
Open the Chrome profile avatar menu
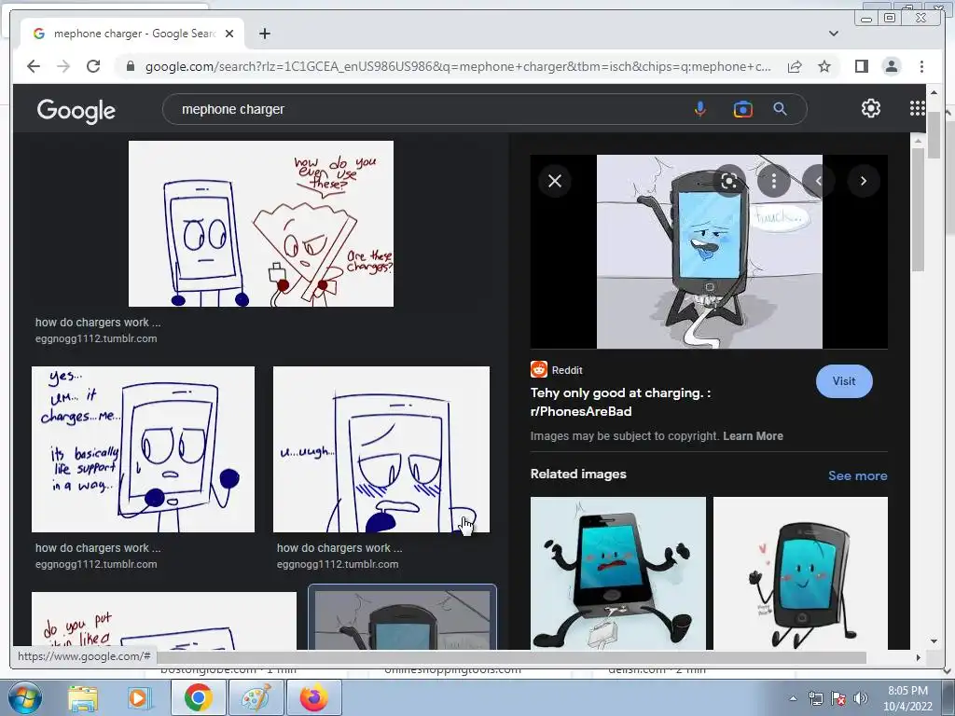tap(891, 66)
